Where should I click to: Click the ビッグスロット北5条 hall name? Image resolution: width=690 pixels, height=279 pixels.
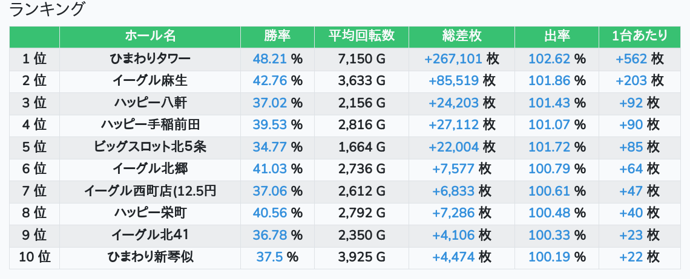(150, 147)
